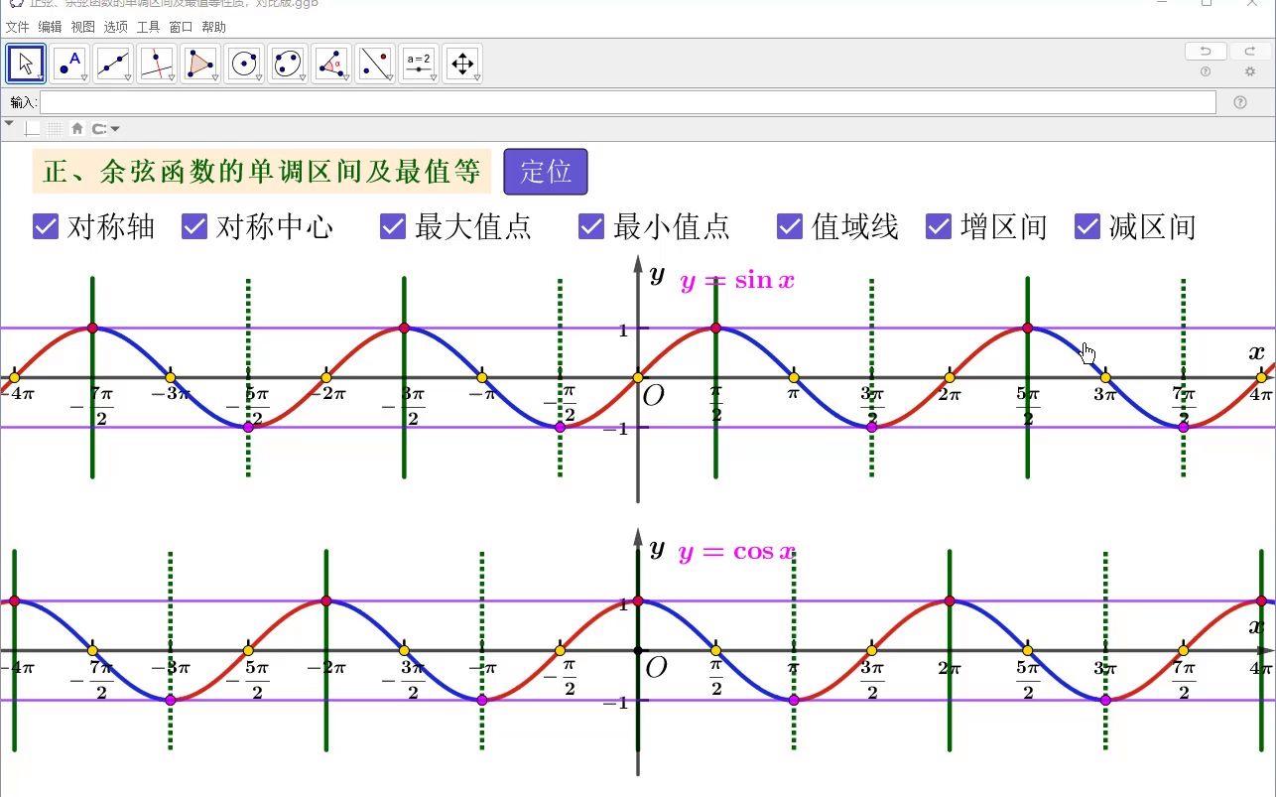Open the 工具 menu
1276x797 pixels.
(x=148, y=27)
